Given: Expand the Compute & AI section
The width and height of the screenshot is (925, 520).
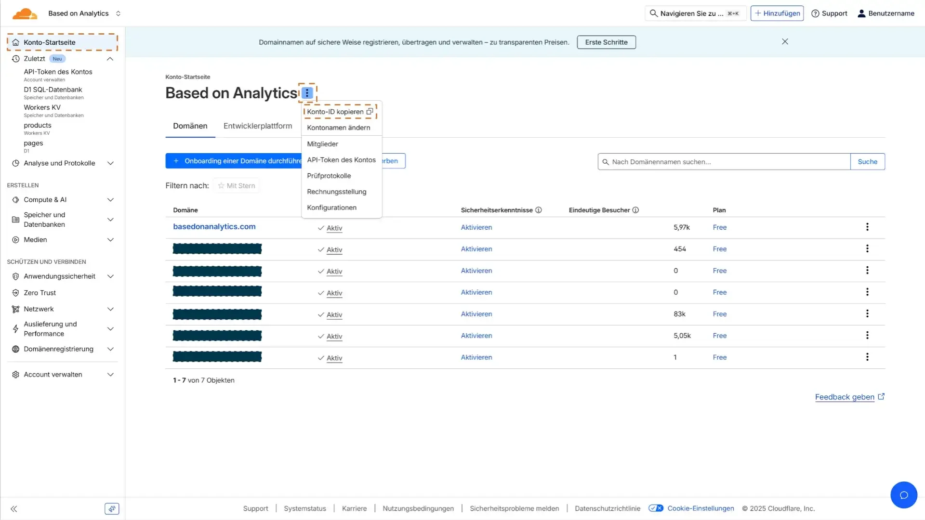Looking at the screenshot, I should pyautogui.click(x=110, y=200).
